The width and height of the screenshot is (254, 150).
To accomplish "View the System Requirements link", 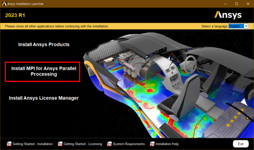I will [x=129, y=144].
